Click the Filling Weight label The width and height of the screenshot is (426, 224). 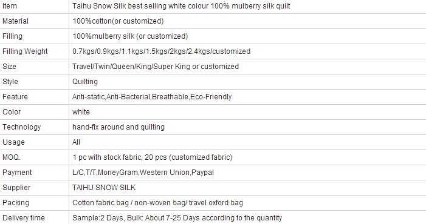25,51
